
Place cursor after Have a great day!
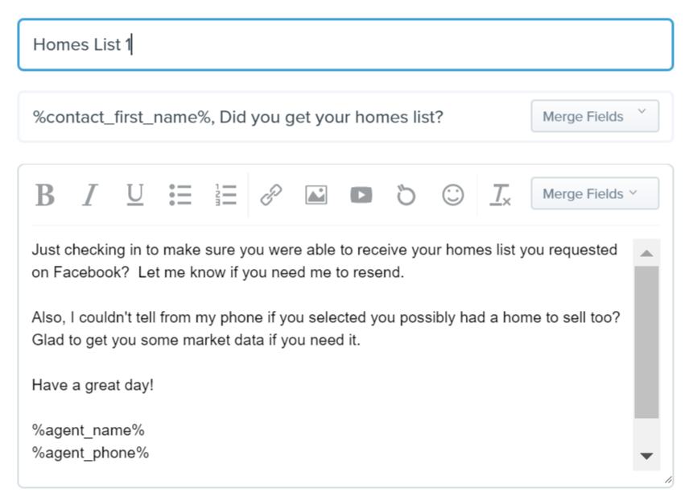tap(155, 385)
